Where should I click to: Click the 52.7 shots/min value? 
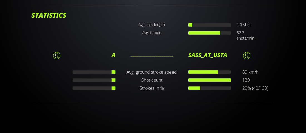coord(245,35)
